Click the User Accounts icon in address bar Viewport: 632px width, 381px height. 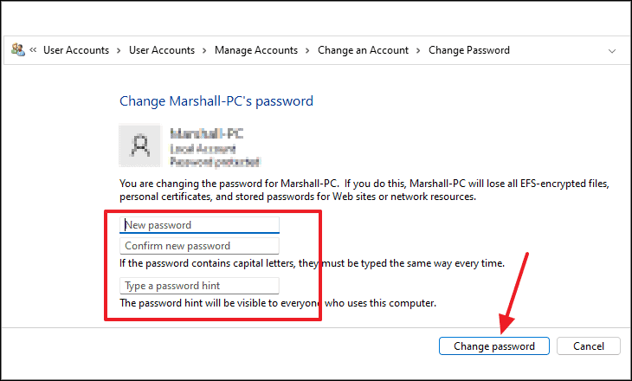click(17, 50)
